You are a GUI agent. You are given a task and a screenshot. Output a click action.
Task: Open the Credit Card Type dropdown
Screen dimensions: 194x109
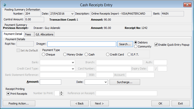(73, 69)
